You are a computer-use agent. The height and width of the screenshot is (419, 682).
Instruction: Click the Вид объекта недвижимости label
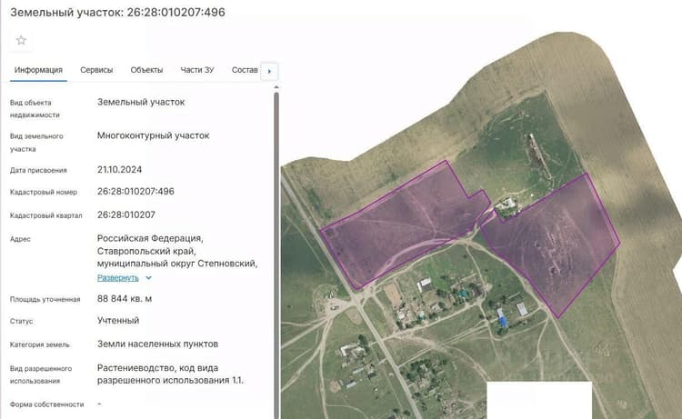tap(35, 109)
